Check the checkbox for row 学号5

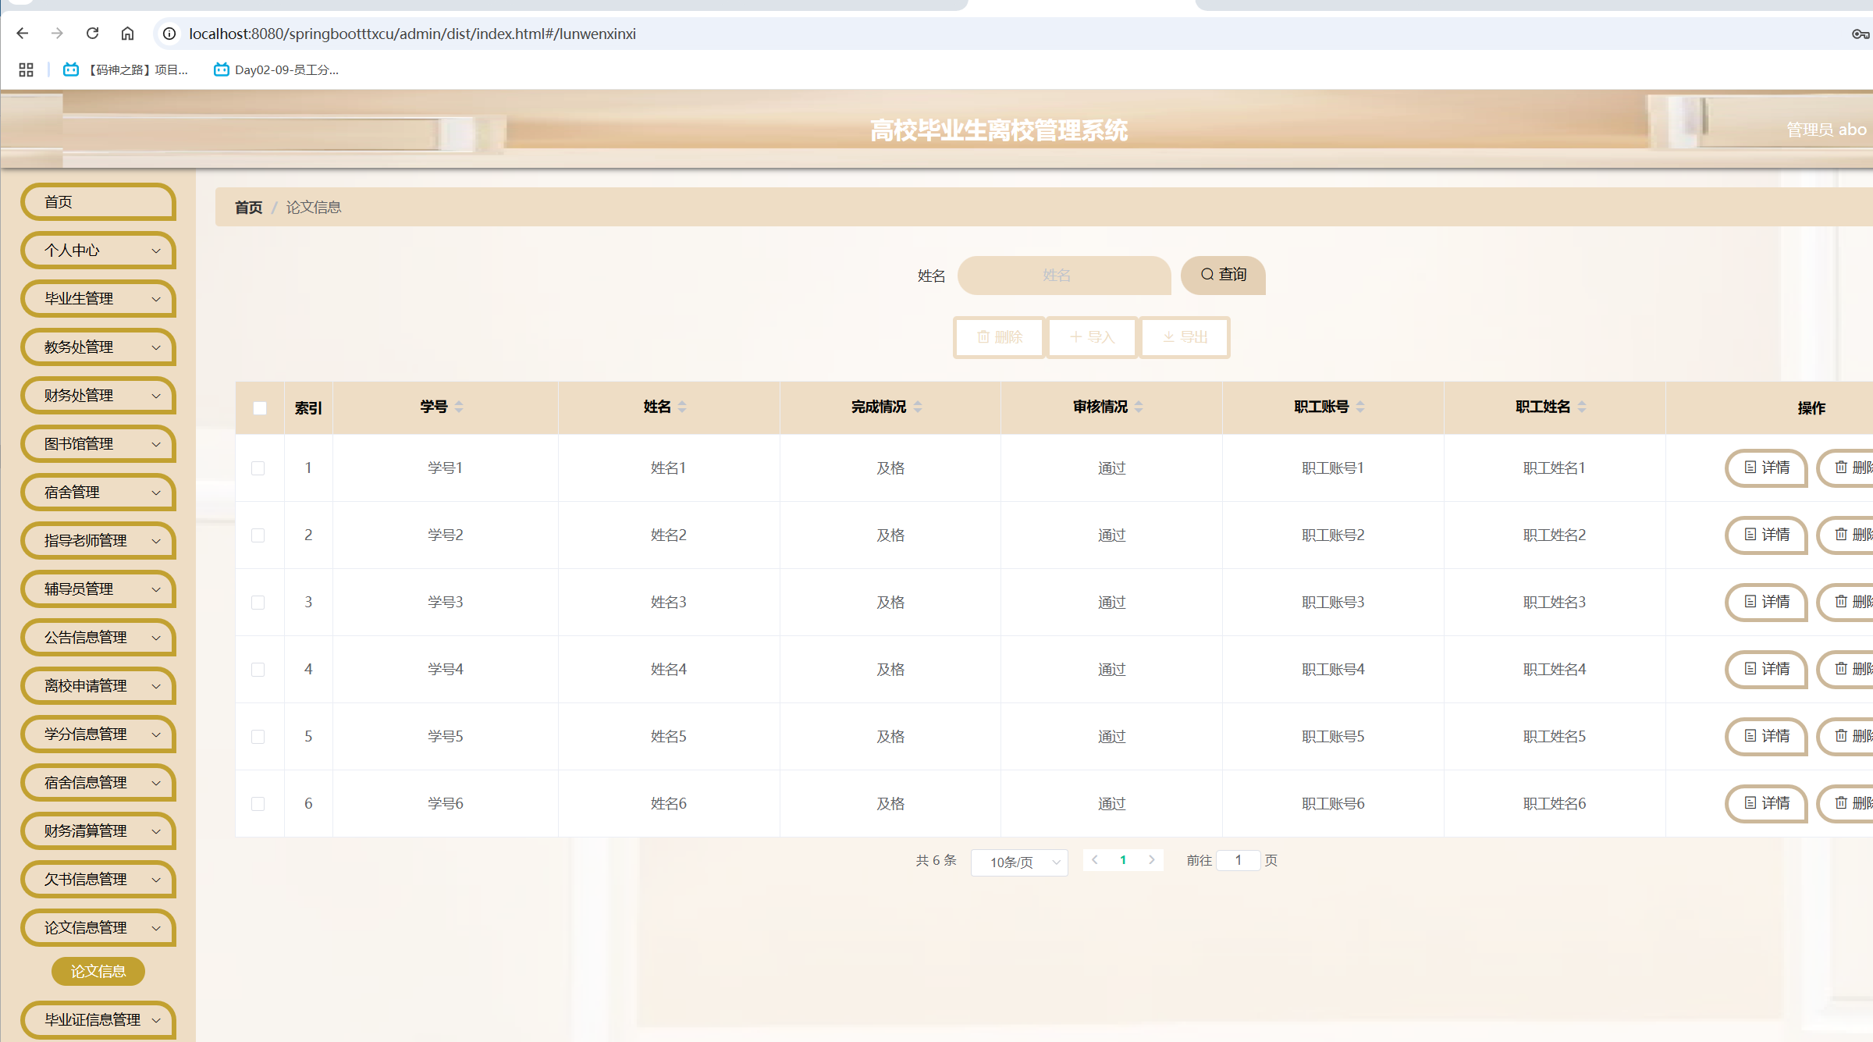[x=258, y=737]
